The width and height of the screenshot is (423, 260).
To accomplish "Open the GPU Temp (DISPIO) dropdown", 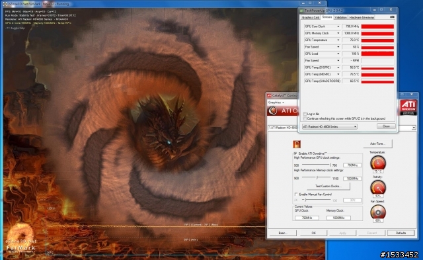I will pos(338,67).
